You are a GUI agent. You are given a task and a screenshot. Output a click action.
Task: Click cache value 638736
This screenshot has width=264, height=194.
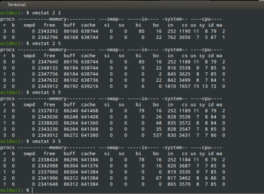click(x=90, y=80)
